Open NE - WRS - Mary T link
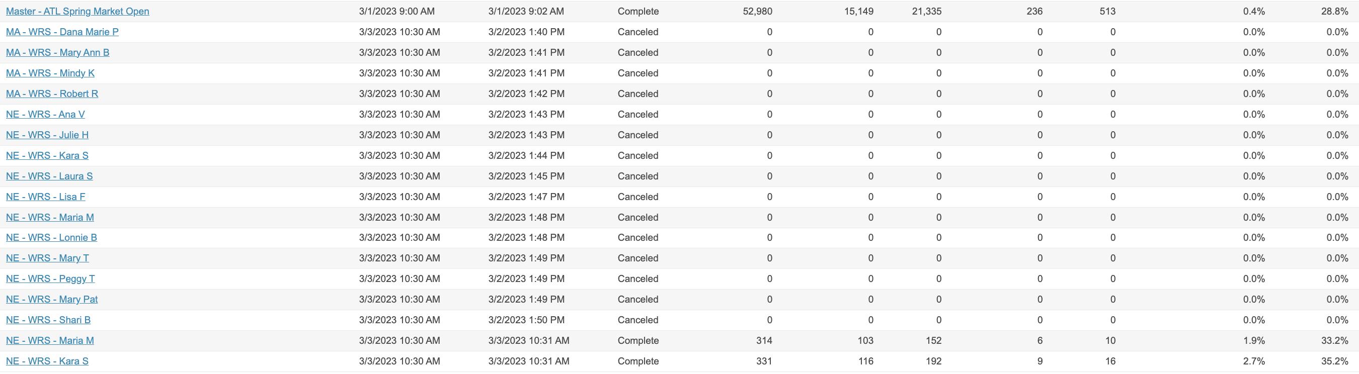Screen dimensions: 1359x374 tap(47, 257)
